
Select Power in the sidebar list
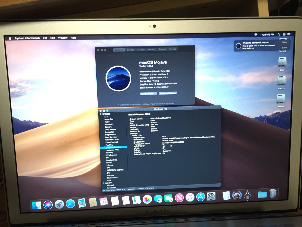coord(109,163)
